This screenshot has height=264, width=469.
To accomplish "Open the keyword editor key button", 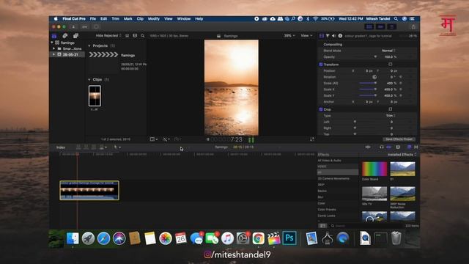I will (x=85, y=27).
